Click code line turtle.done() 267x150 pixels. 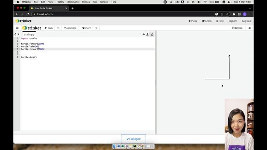pos(29,57)
